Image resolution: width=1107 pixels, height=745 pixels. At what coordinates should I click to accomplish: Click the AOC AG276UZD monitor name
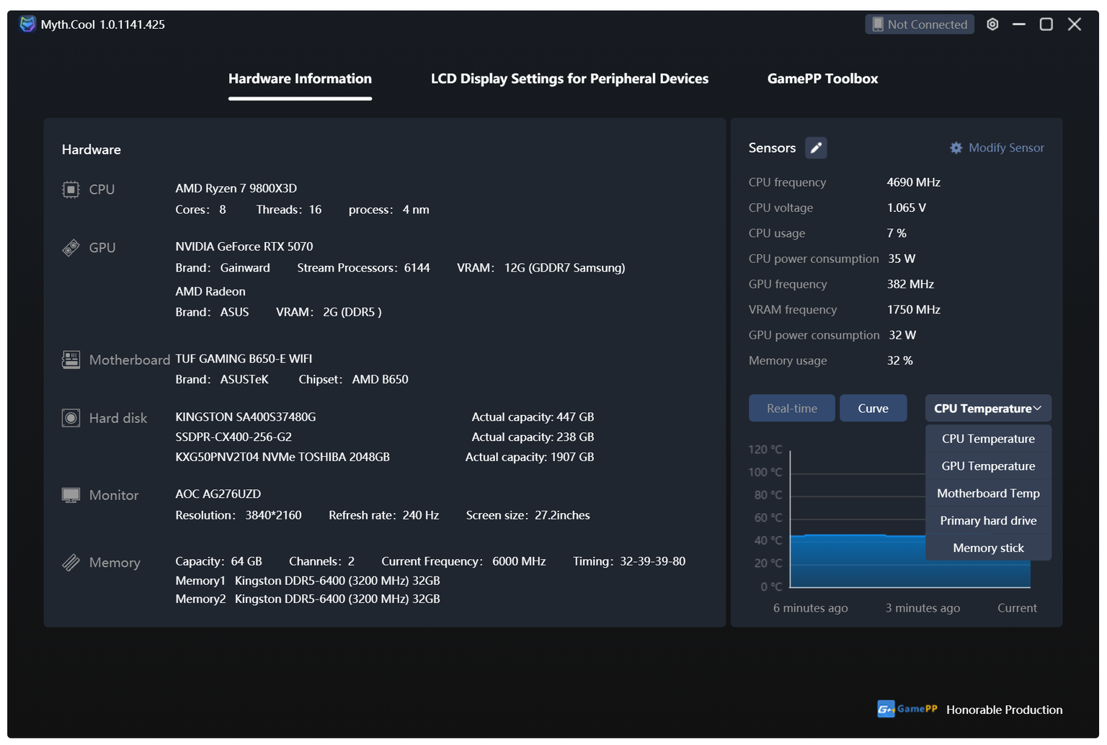coord(218,494)
